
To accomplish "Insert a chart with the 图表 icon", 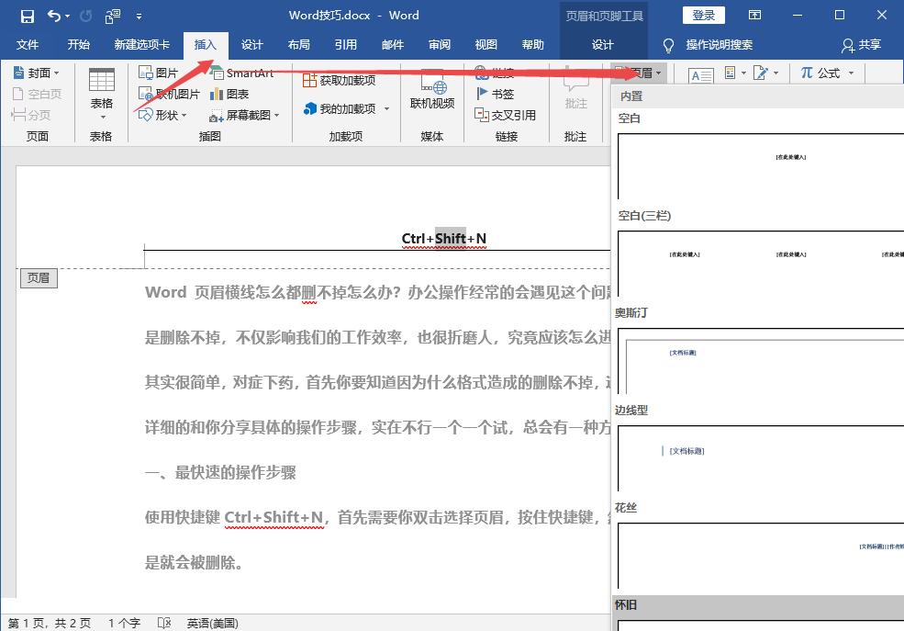I will [x=230, y=94].
